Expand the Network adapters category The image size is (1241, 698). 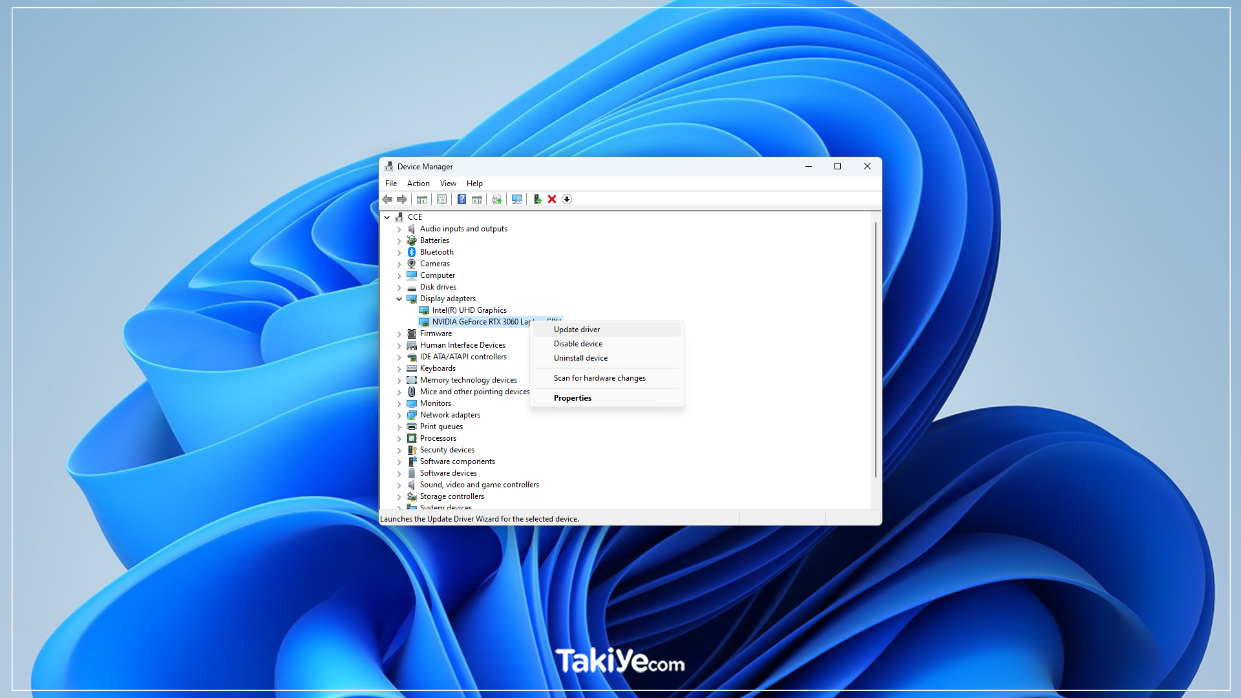399,414
